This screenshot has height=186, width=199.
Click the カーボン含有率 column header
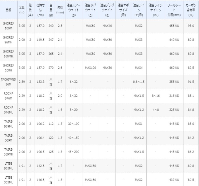(191, 9)
